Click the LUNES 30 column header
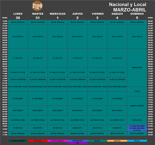Image resolution: width=155 pixels, height=145 pixels. click(x=18, y=16)
